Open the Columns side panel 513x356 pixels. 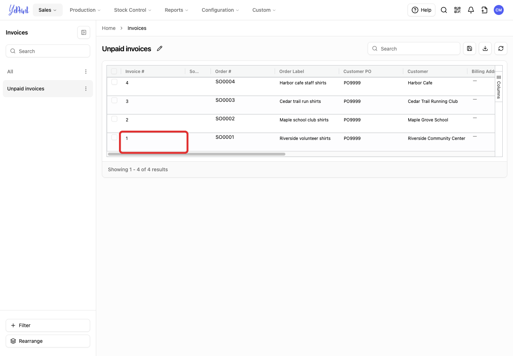click(x=499, y=87)
